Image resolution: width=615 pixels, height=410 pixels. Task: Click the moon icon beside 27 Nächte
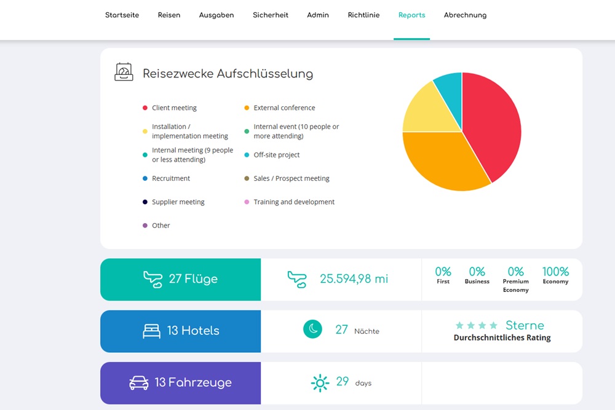pyautogui.click(x=313, y=329)
